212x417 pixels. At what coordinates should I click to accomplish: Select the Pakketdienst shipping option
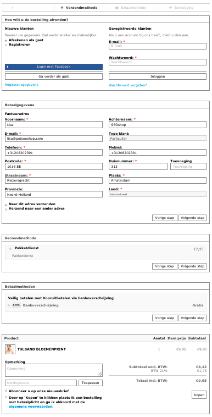tap(10, 249)
